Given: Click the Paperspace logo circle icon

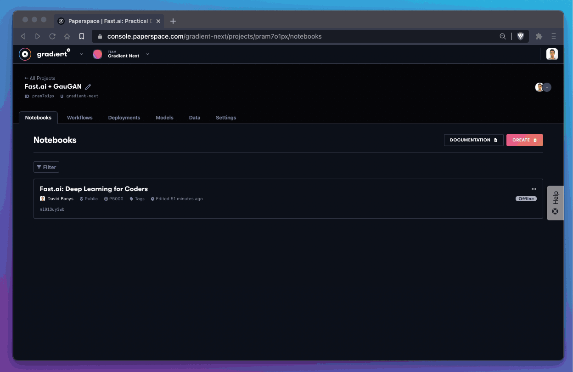Looking at the screenshot, I should point(25,54).
